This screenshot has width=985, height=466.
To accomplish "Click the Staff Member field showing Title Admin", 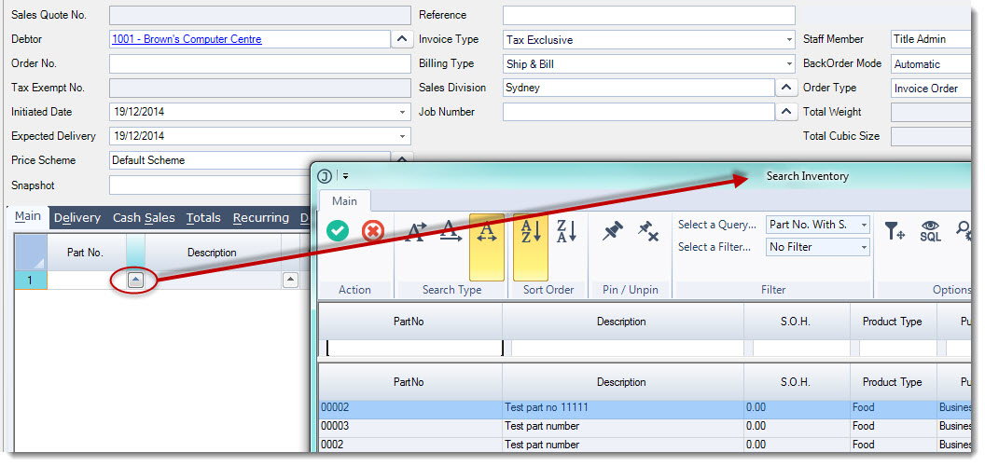I will point(931,39).
